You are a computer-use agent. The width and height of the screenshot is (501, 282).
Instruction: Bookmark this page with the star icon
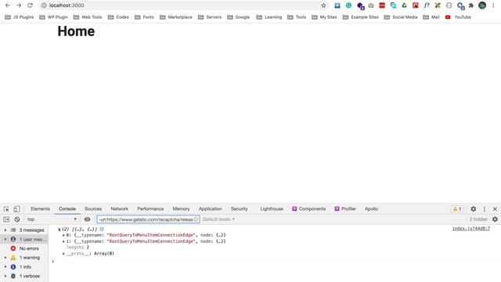pos(323,5)
